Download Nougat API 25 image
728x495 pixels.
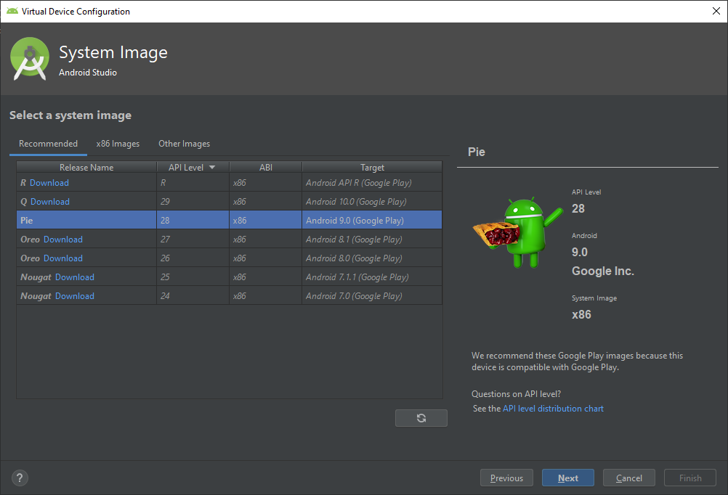pyautogui.click(x=75, y=277)
